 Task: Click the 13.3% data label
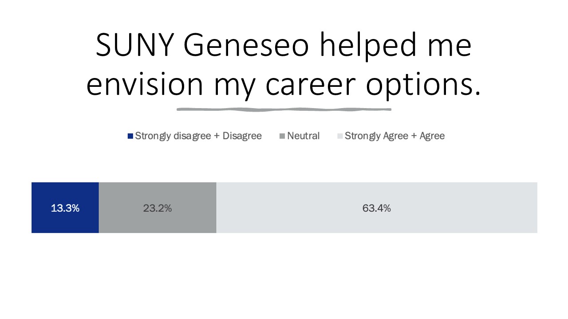(65, 208)
